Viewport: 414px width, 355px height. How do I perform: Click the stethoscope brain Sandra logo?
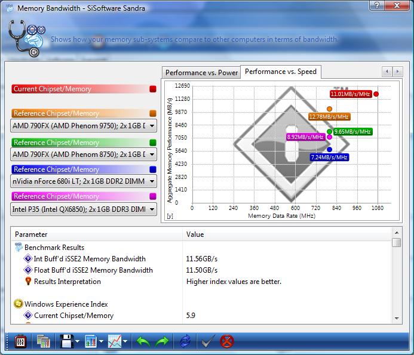click(x=26, y=38)
